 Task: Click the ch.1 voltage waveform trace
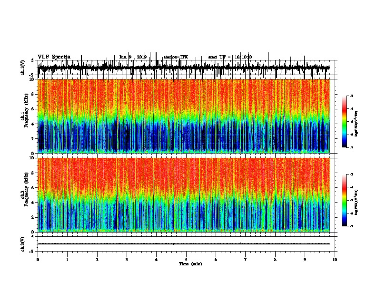pos(184,68)
